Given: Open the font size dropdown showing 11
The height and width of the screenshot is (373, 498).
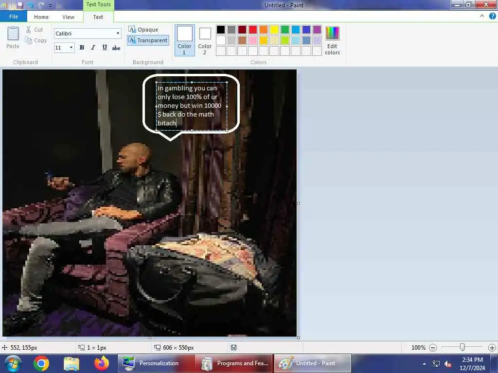Looking at the screenshot, I should pos(71,48).
